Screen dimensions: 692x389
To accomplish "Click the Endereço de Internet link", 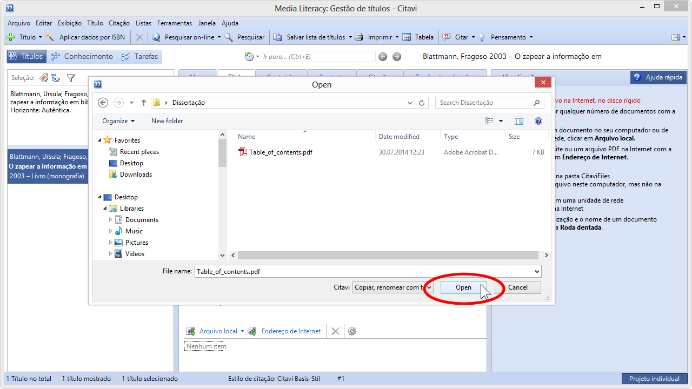I will point(291,331).
